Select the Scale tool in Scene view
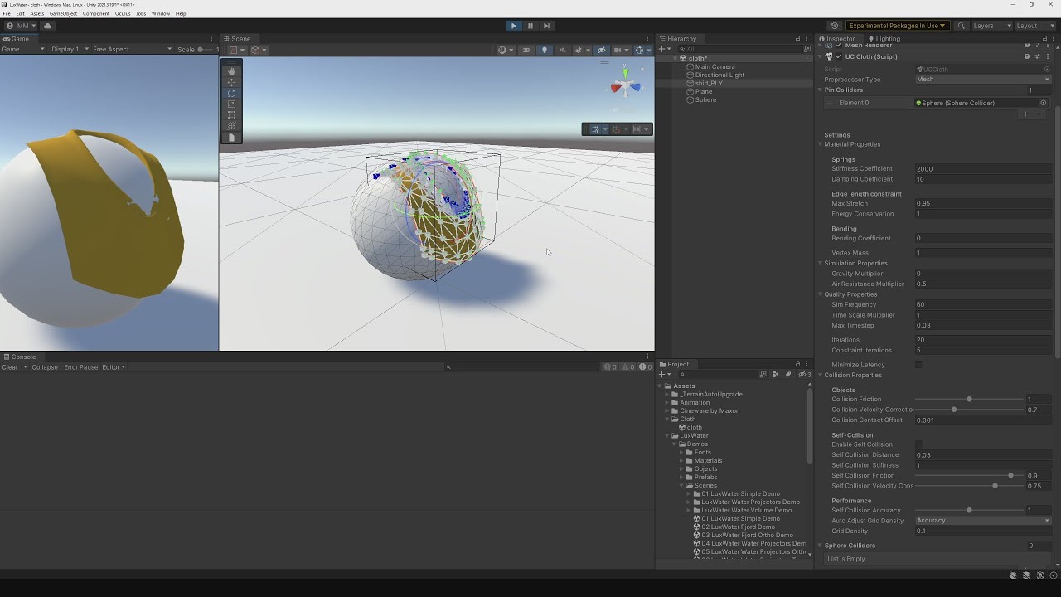The image size is (1061, 597). (231, 104)
